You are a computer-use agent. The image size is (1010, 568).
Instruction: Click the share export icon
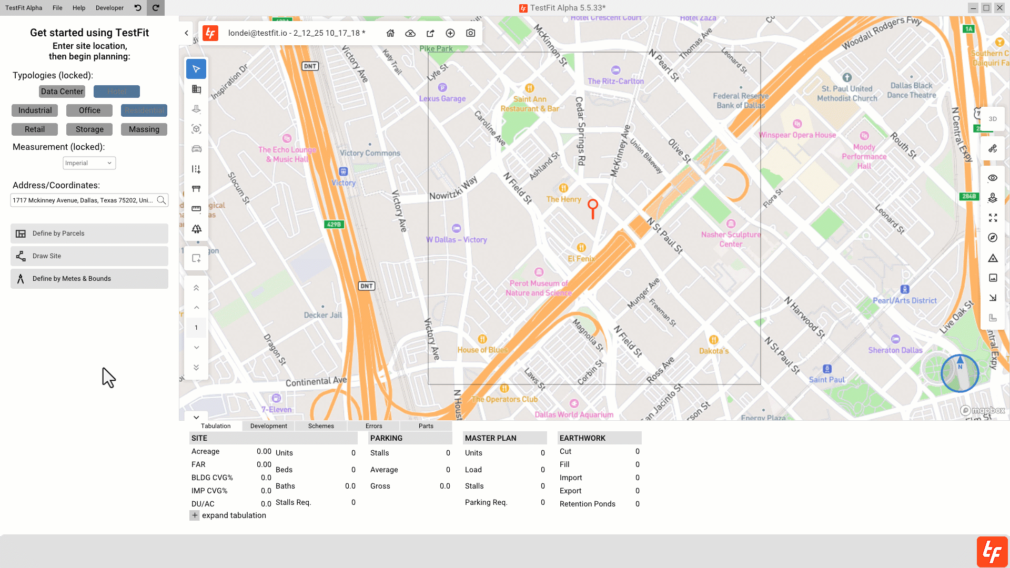[x=430, y=33]
